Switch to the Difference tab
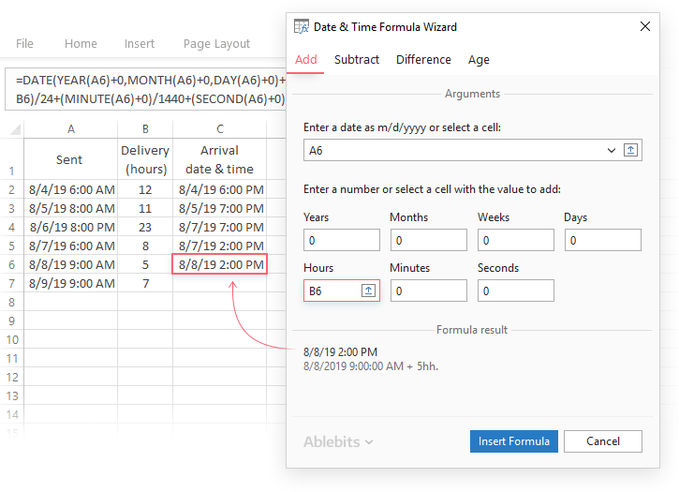This screenshot has height=492, width=679. [423, 59]
